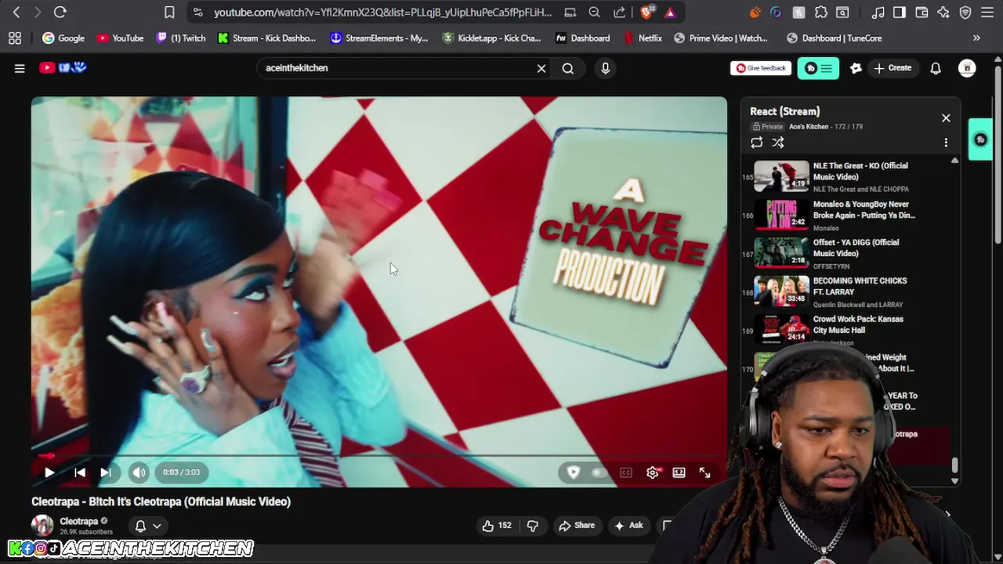Click the Ace's Kitchen playlist owner link
1003x564 pixels.
808,127
